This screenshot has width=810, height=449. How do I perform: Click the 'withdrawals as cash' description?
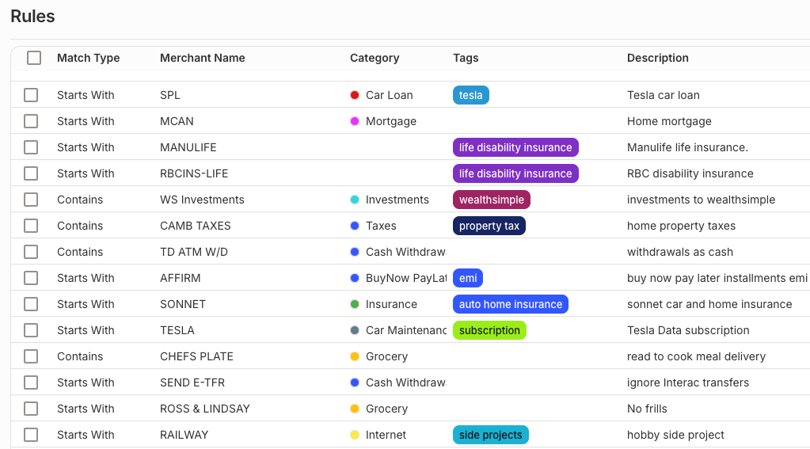point(680,252)
